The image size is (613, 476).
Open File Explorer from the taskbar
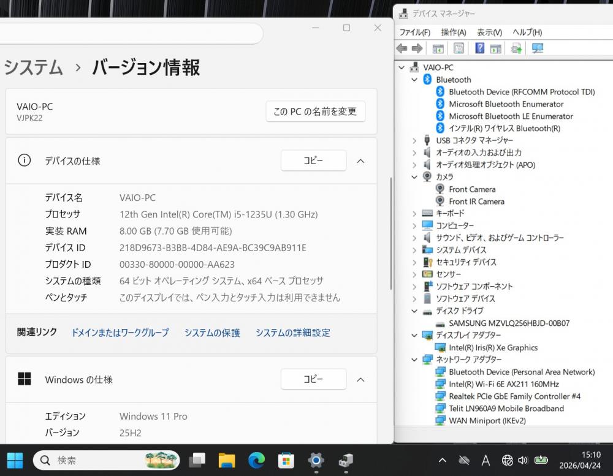click(x=227, y=460)
